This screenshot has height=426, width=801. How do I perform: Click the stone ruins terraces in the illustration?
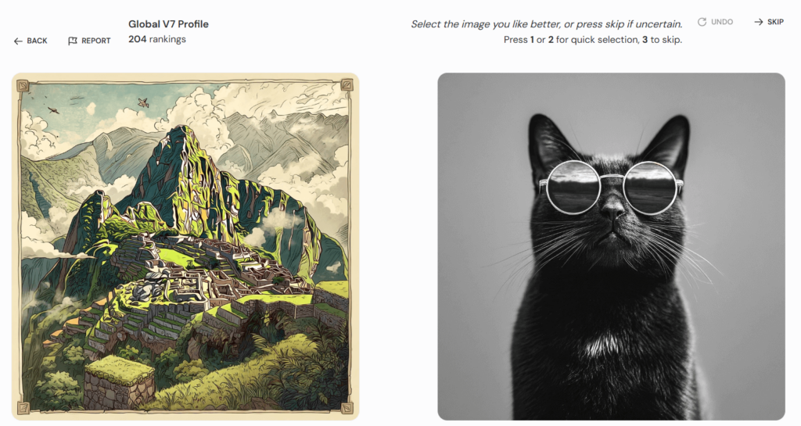tap(214, 275)
